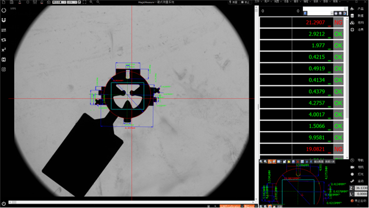Click the yellow folder open icon in drawing toolbar
The image size is (369, 208).
[289, 161]
